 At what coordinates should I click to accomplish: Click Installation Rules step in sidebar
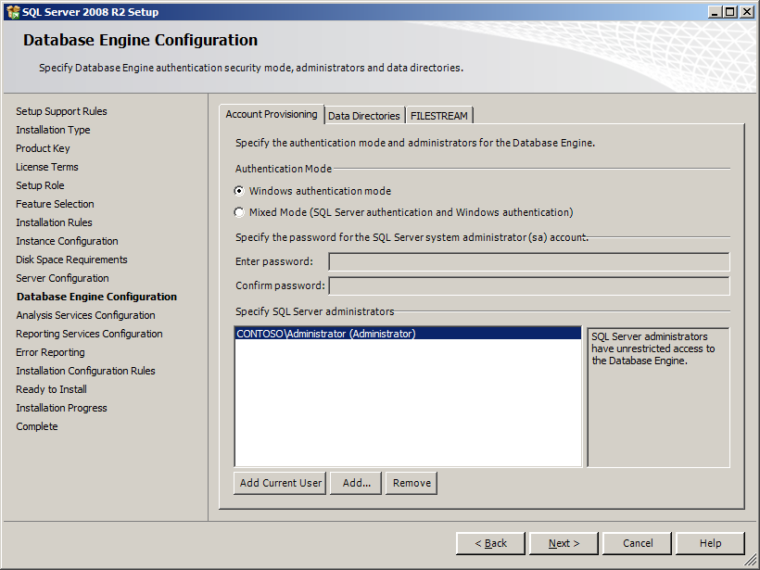[55, 222]
